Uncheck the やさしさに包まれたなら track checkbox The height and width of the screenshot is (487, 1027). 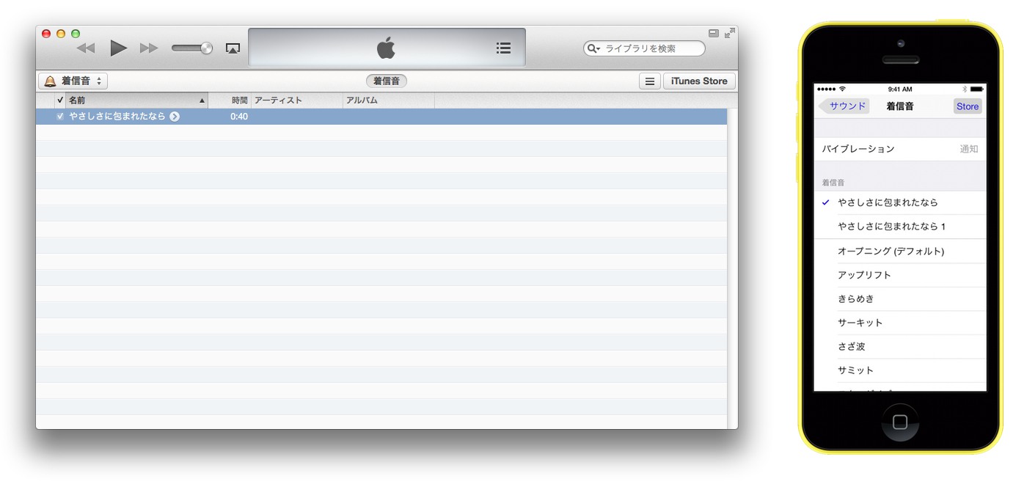60,117
